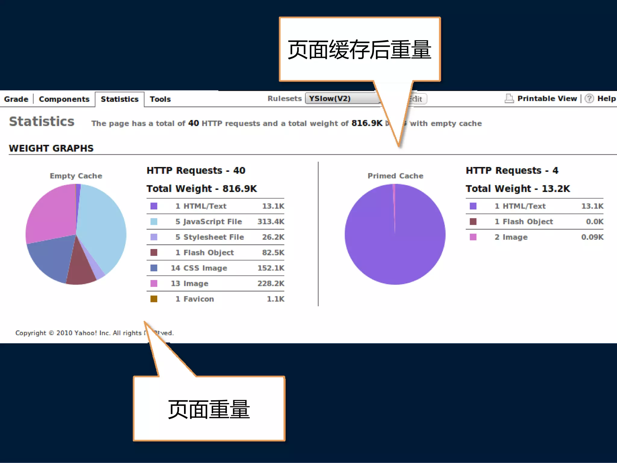Viewport: 617px width, 463px height.
Task: Click the light blue JavaScript File swatch
Action: pyautogui.click(x=154, y=222)
